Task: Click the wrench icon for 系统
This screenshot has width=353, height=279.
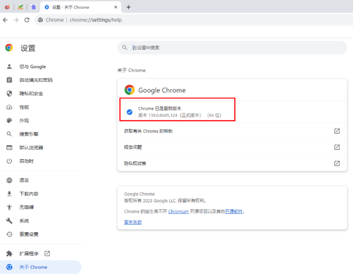Action: point(9,221)
